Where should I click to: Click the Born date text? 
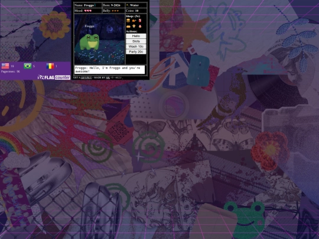112,5
